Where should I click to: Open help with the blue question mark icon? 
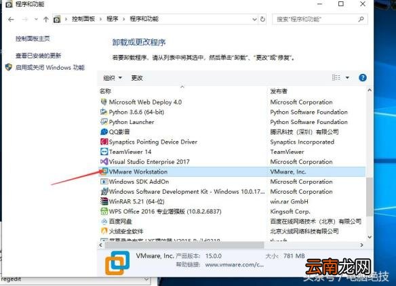point(362,78)
